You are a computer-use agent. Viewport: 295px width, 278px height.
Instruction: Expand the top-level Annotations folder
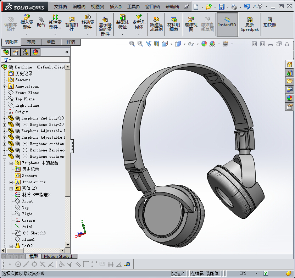click(4, 87)
